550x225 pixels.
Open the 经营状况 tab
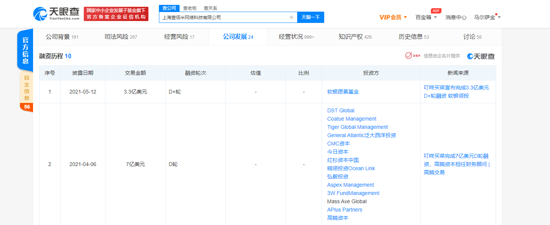(296, 37)
